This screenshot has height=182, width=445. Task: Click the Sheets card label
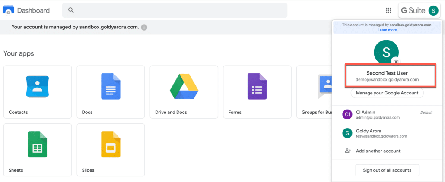(x=16, y=170)
